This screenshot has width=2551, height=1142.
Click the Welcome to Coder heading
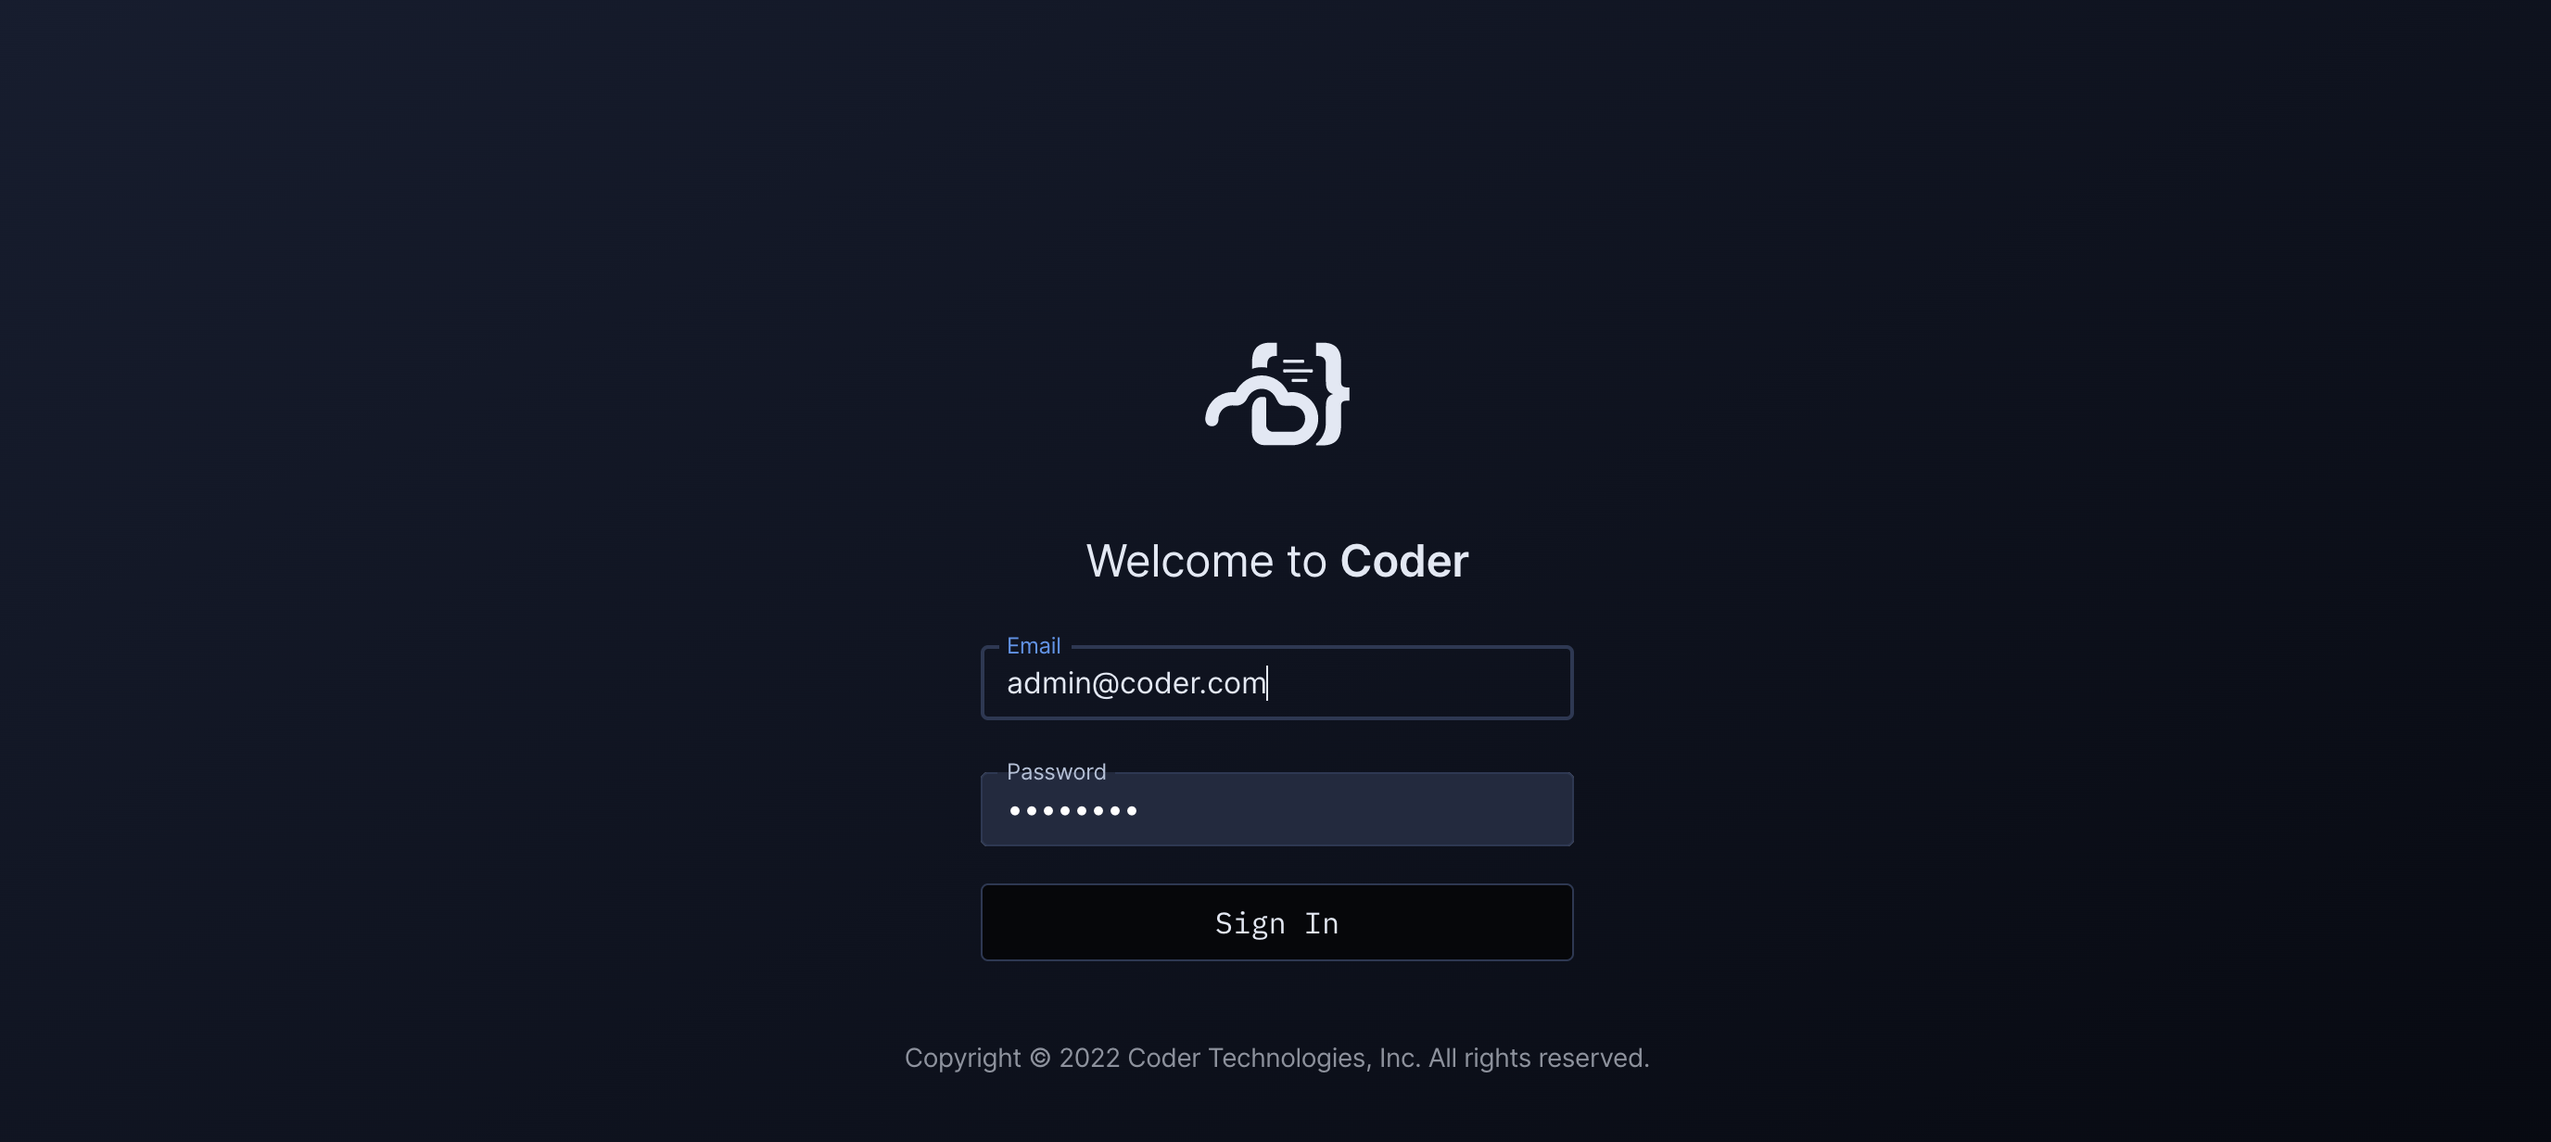(x=1276, y=561)
